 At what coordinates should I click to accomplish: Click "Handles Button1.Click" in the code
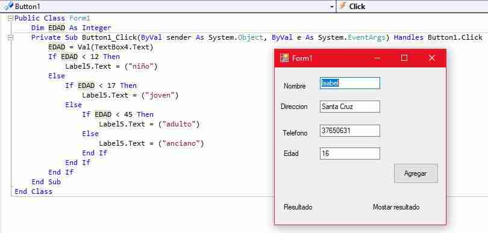[x=438, y=38]
